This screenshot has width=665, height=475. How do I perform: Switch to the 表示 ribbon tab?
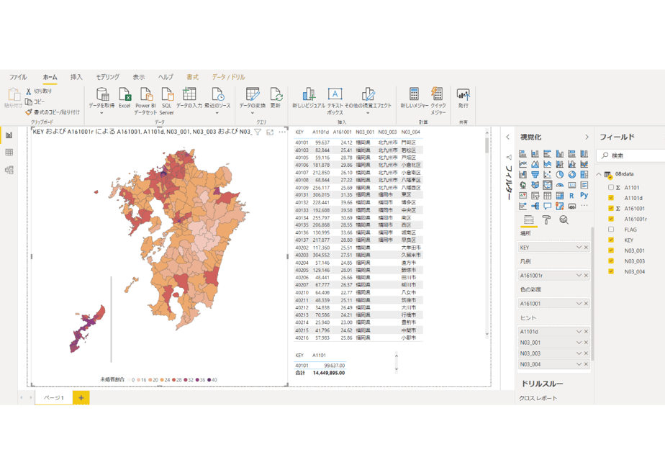(x=139, y=77)
